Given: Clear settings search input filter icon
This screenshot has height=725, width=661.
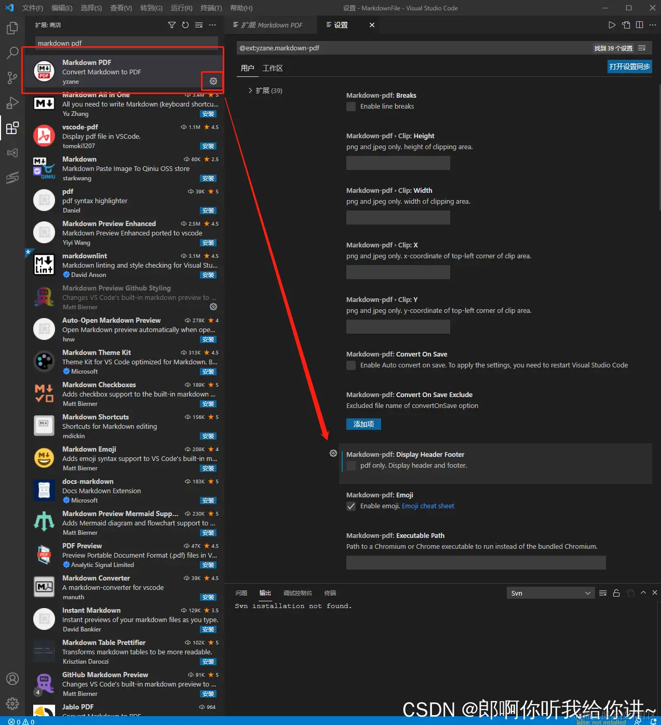Looking at the screenshot, I should point(642,48).
